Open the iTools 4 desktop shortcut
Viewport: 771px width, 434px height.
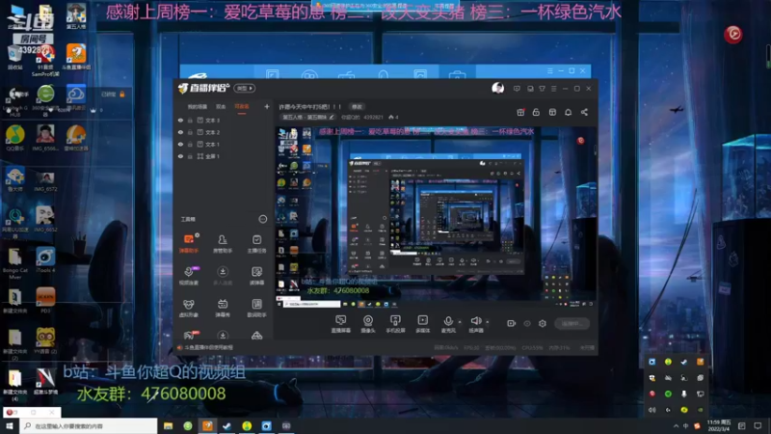pos(45,259)
